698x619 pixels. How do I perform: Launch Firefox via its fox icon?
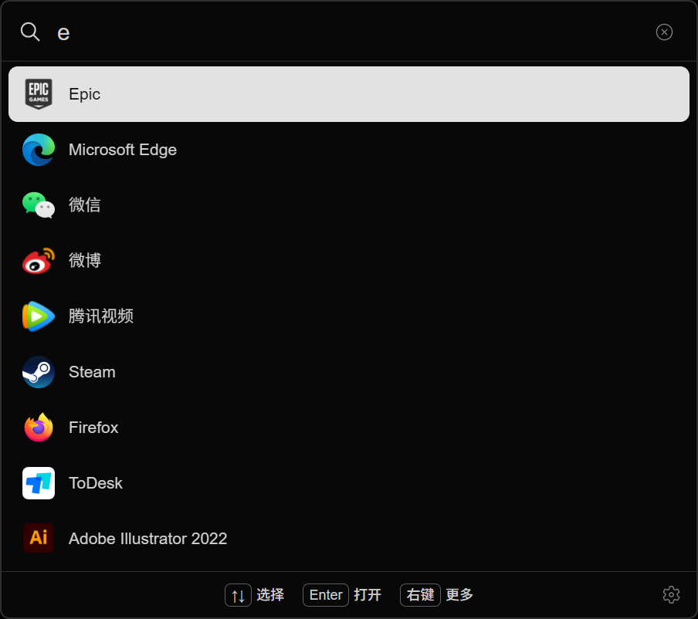tap(39, 428)
